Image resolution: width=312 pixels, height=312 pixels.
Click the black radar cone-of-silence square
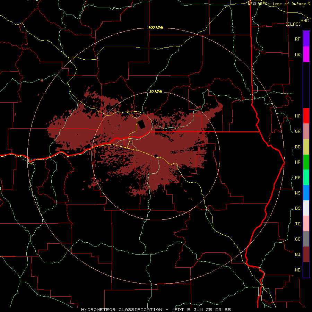point(142,124)
